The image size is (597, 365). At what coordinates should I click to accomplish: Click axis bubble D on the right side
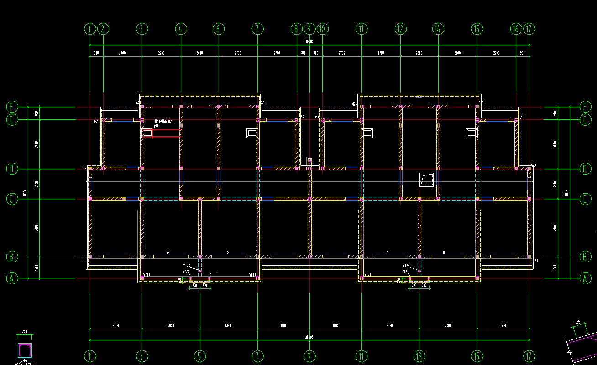click(x=585, y=169)
